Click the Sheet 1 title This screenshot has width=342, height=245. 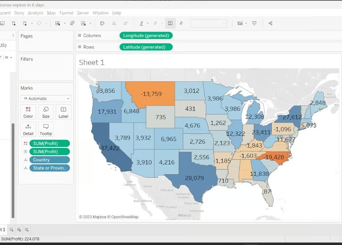(92, 63)
